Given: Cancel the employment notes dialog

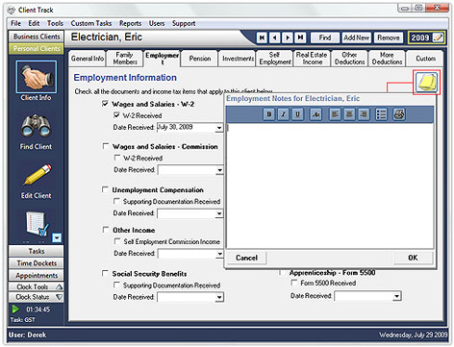Looking at the screenshot, I should pos(246,258).
